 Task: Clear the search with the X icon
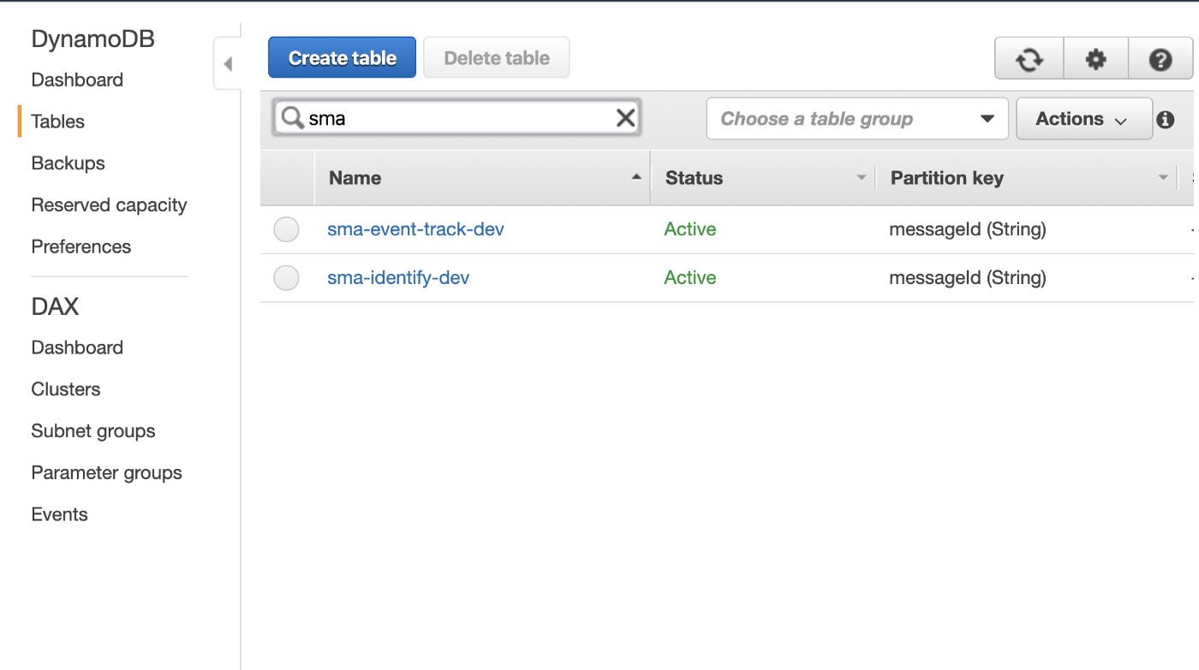point(626,118)
